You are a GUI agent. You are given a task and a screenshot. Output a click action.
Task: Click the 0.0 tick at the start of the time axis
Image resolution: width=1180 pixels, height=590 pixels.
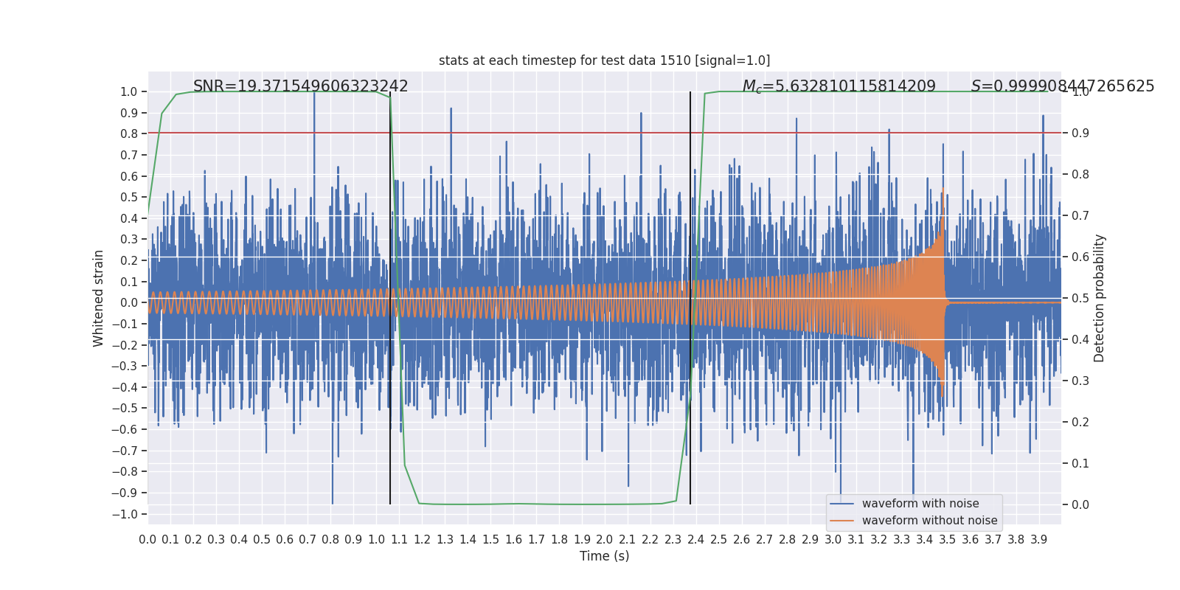pos(147,540)
